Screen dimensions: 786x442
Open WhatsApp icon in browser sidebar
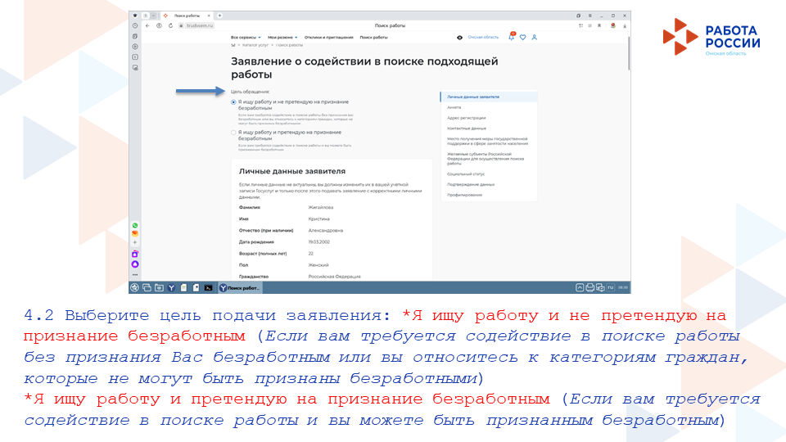pyautogui.click(x=135, y=225)
